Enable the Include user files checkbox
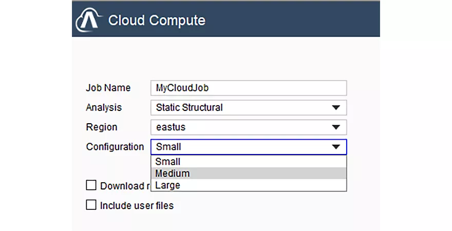The image size is (452, 231). click(91, 205)
